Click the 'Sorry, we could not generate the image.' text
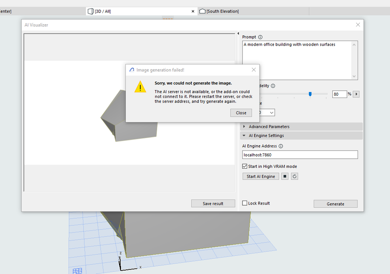Viewport: 390px width, 274px height. tap(193, 83)
